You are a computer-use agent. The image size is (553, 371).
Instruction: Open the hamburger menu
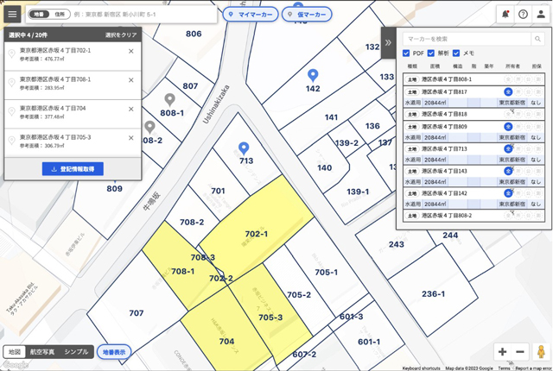(x=12, y=14)
